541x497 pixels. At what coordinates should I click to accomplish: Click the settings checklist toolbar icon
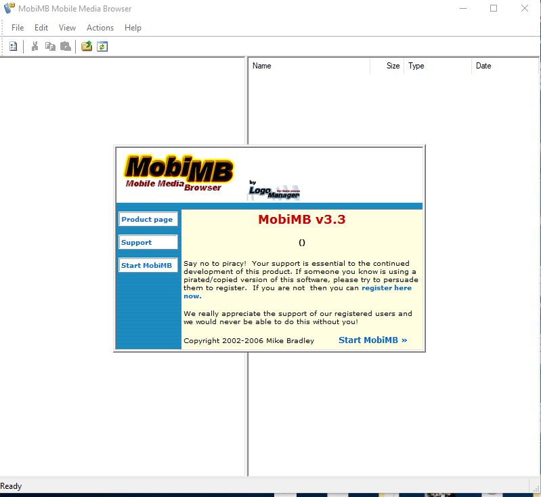[x=13, y=46]
